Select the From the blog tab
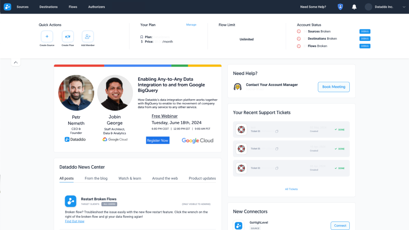Image resolution: width=409 pixels, height=230 pixels. pos(96,178)
